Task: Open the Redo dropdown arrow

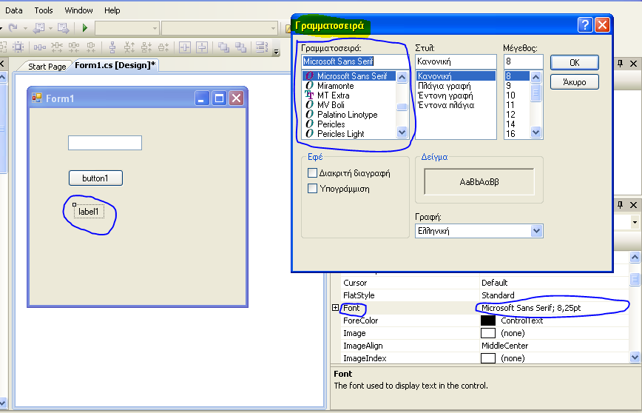Action: tap(25, 28)
